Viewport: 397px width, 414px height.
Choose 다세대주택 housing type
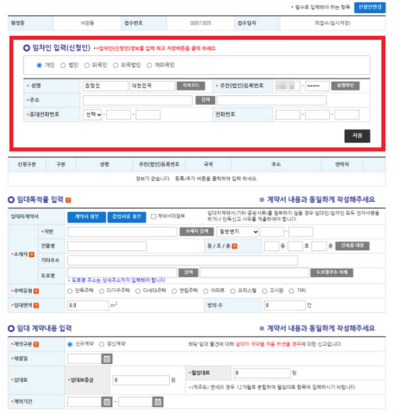pos(138,291)
